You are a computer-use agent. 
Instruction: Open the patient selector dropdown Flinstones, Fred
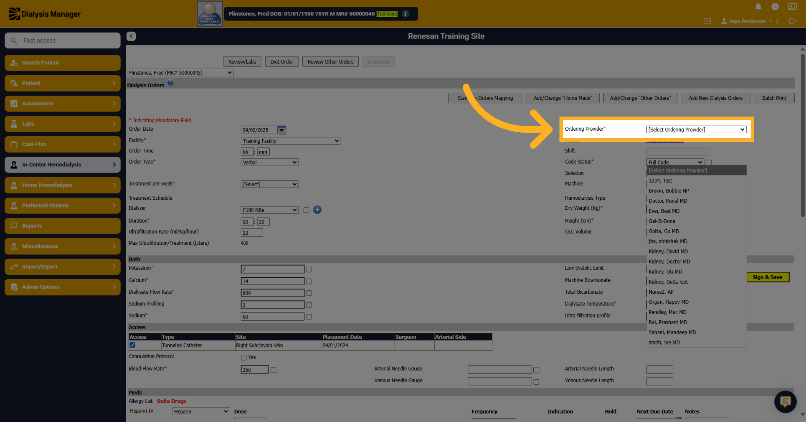[x=180, y=73]
